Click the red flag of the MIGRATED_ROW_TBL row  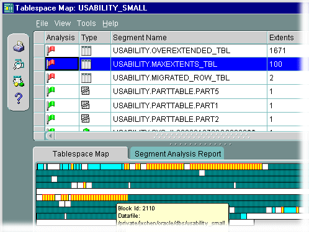pyautogui.click(x=50, y=78)
